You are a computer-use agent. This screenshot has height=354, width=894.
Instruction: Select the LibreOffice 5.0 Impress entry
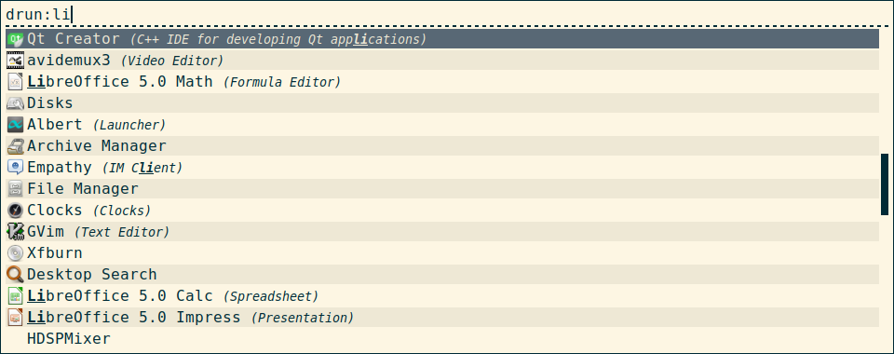(x=442, y=317)
